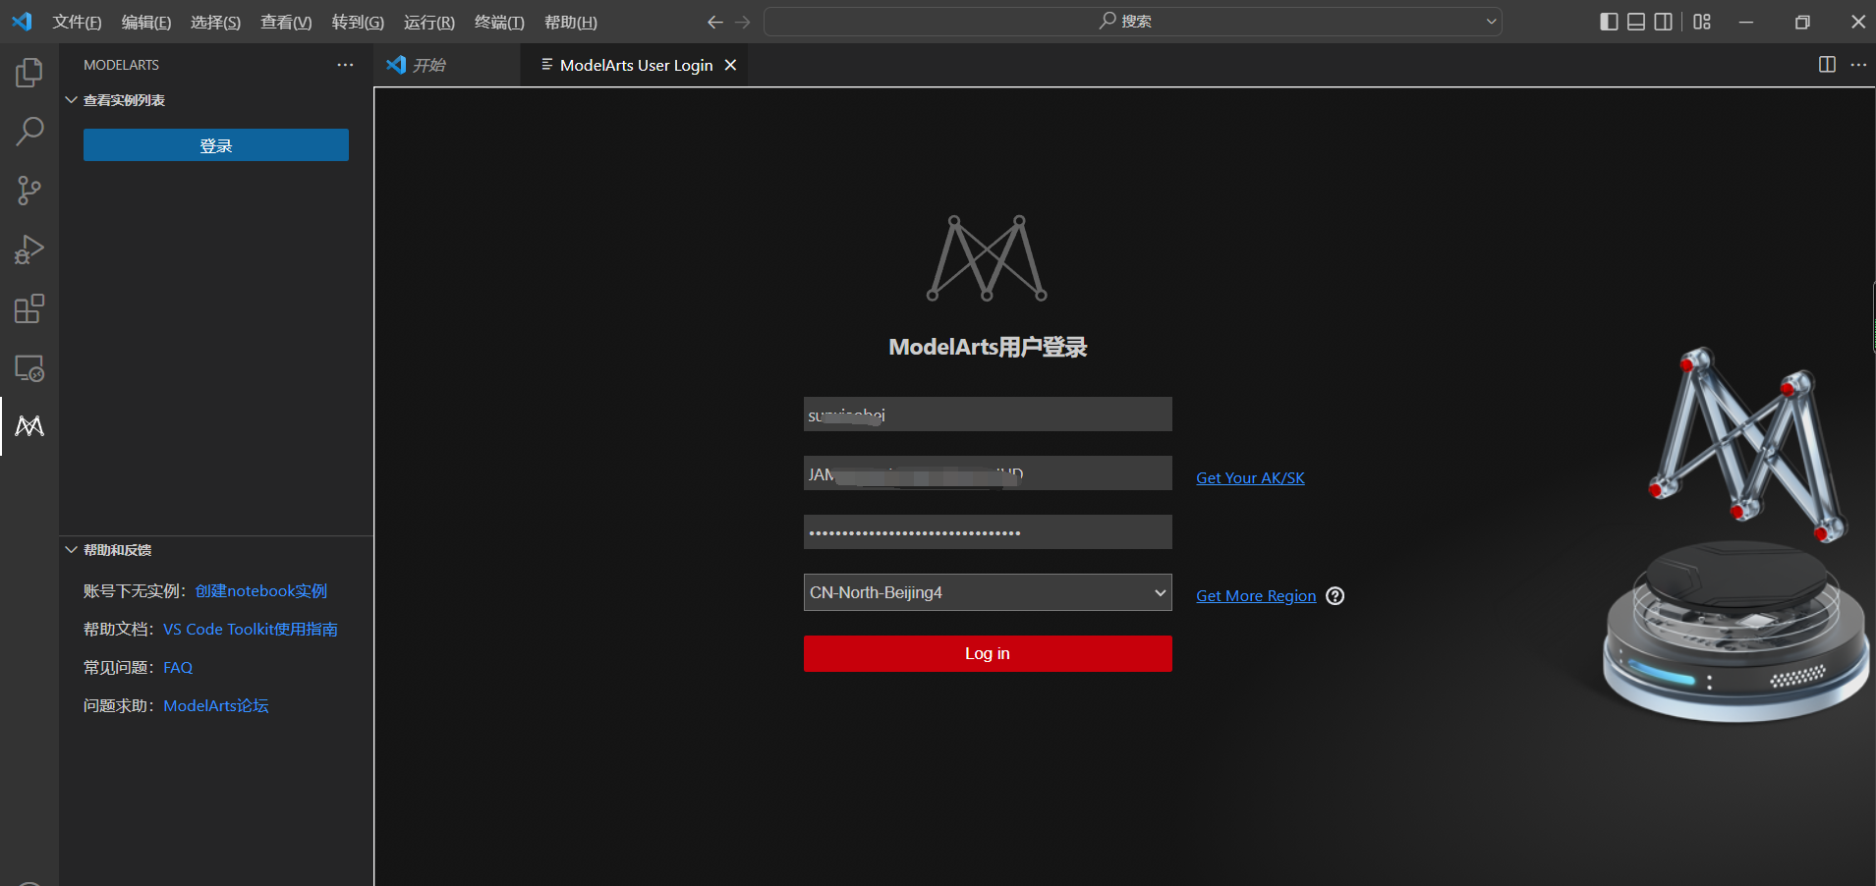The height and width of the screenshot is (886, 1876).
Task: Toggle the secondary side bar layout icon
Action: 1663,22
